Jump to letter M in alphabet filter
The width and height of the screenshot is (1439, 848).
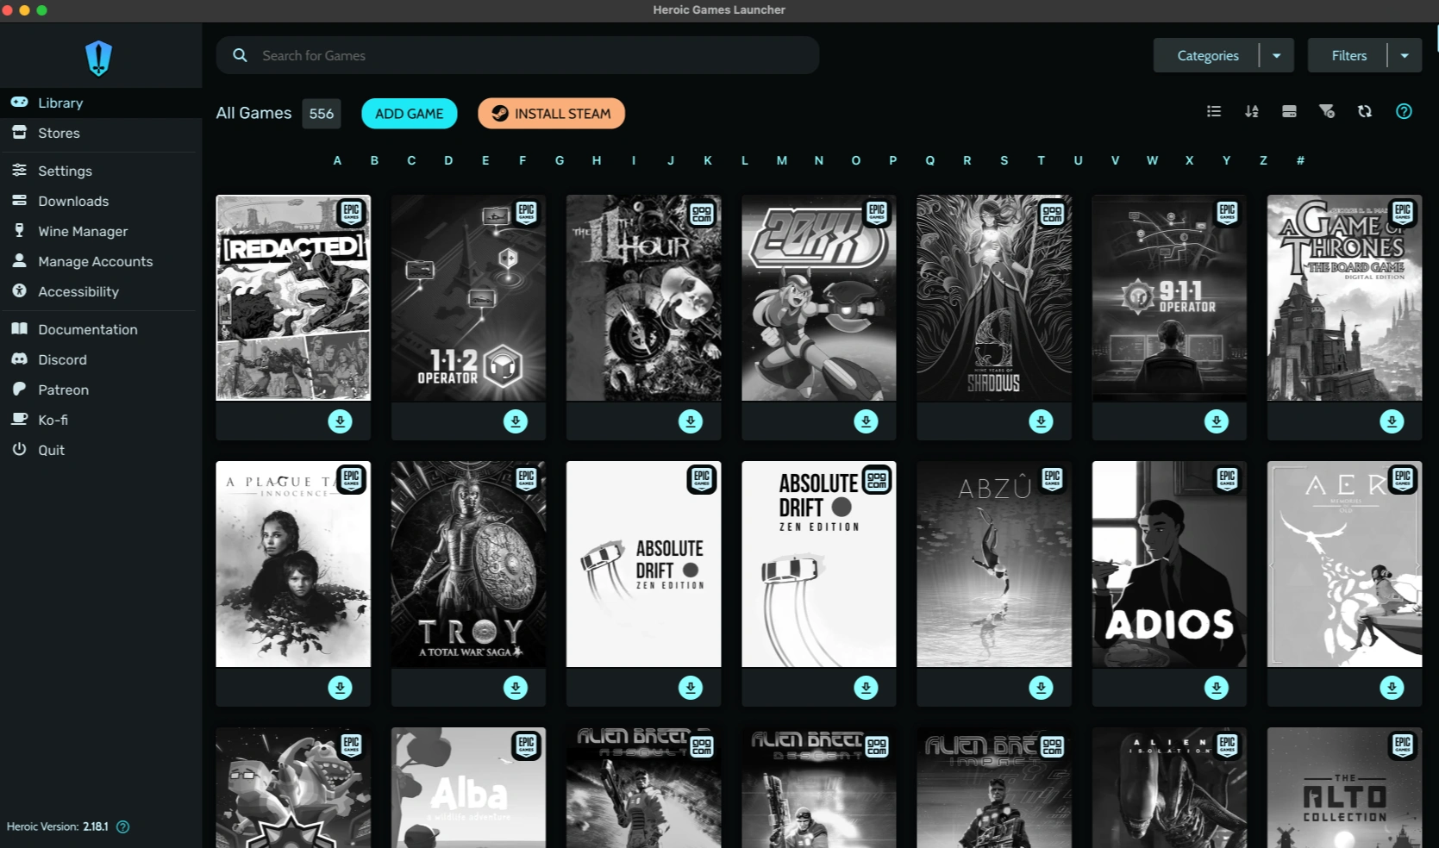(x=781, y=160)
